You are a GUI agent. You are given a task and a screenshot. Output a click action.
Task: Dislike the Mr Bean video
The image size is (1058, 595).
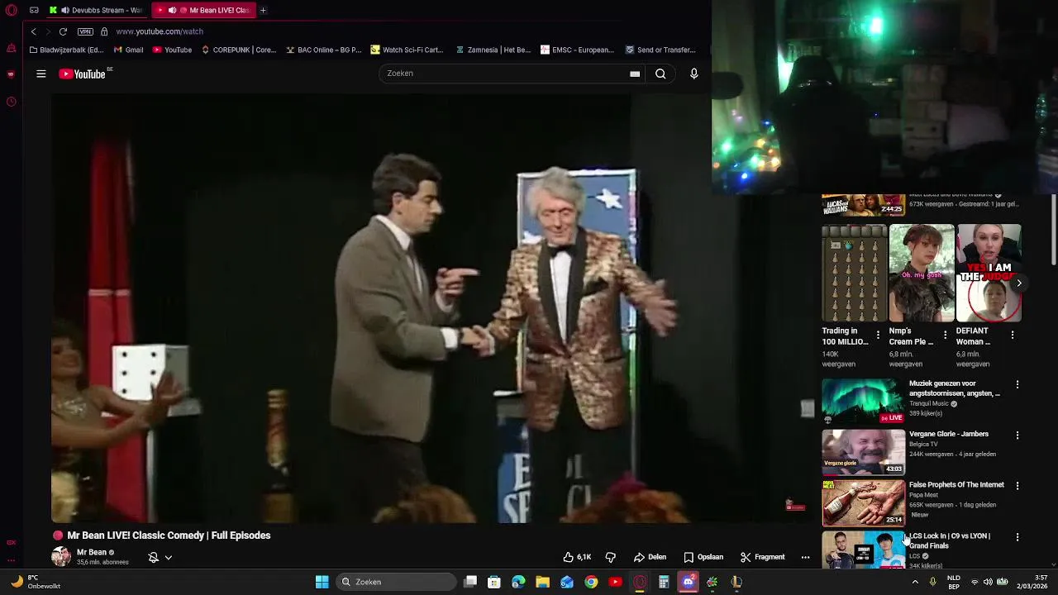[611, 557]
